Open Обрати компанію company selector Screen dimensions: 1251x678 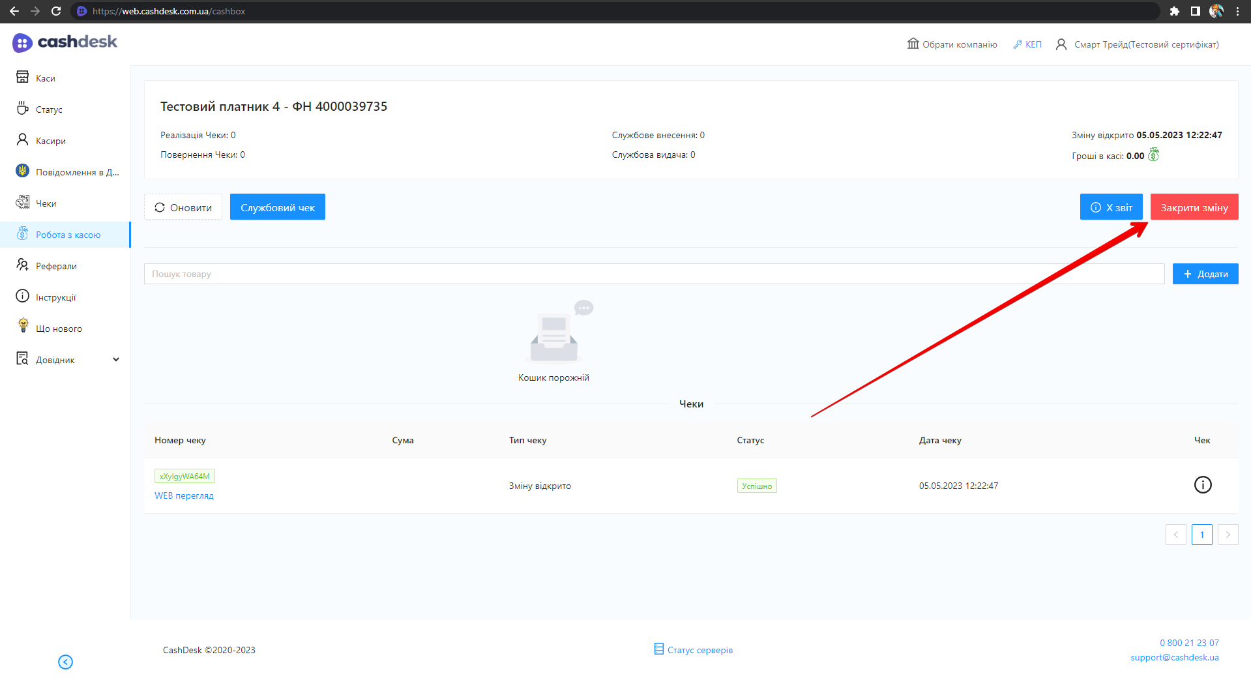(952, 44)
